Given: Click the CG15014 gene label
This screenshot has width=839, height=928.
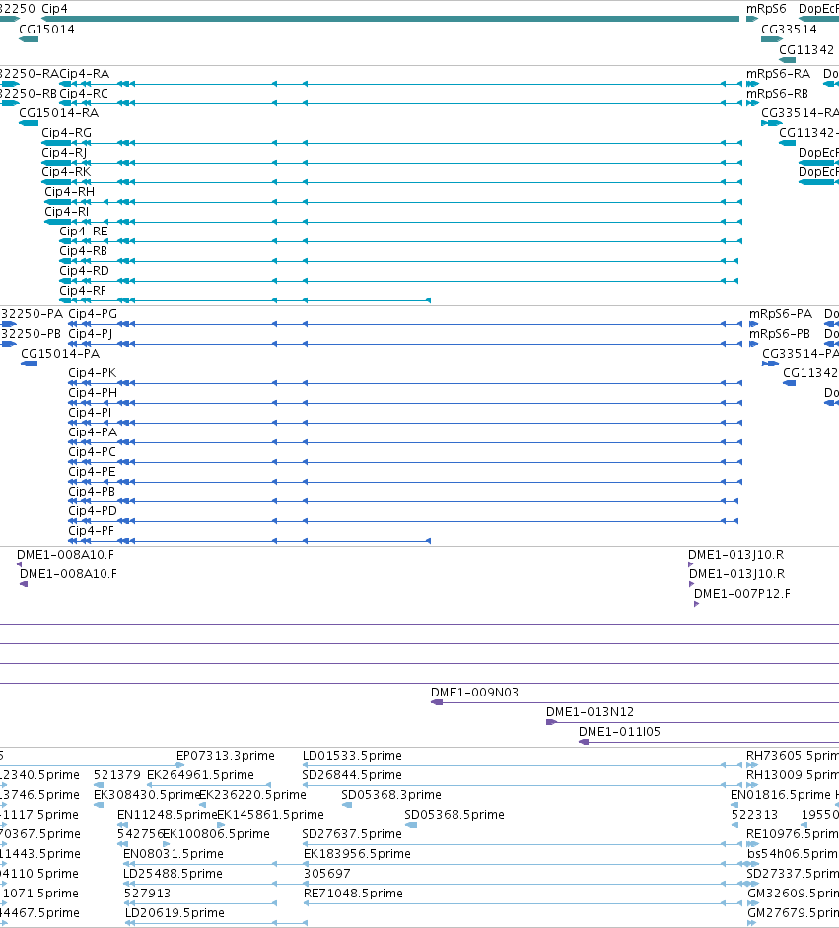Looking at the screenshot, I should [46, 29].
